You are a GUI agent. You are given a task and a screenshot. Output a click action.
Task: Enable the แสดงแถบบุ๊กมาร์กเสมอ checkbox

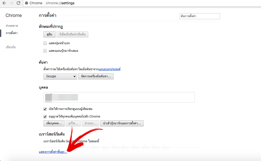(45, 51)
